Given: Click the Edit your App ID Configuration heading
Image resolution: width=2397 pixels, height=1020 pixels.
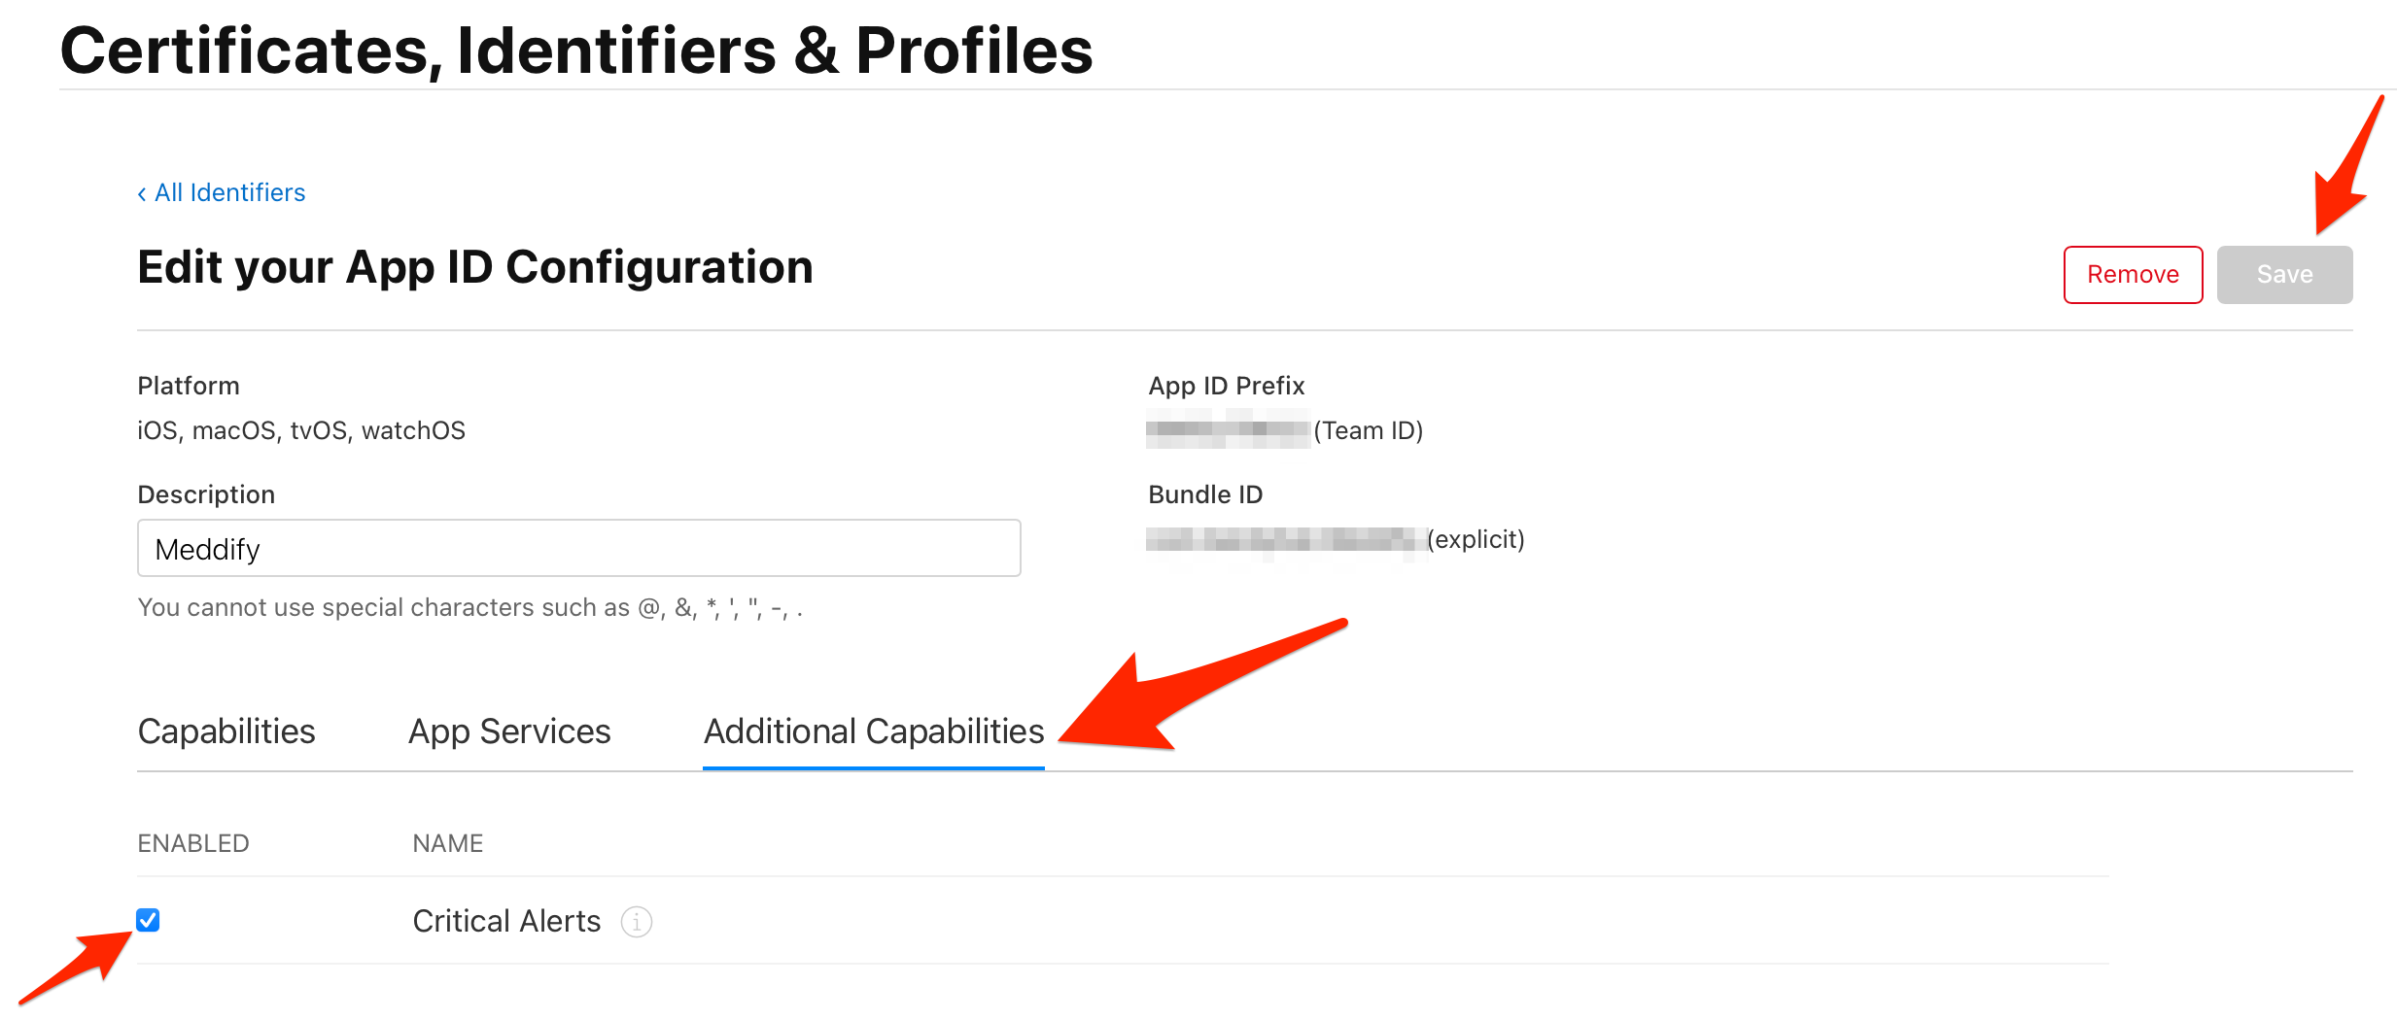Looking at the screenshot, I should pyautogui.click(x=474, y=267).
